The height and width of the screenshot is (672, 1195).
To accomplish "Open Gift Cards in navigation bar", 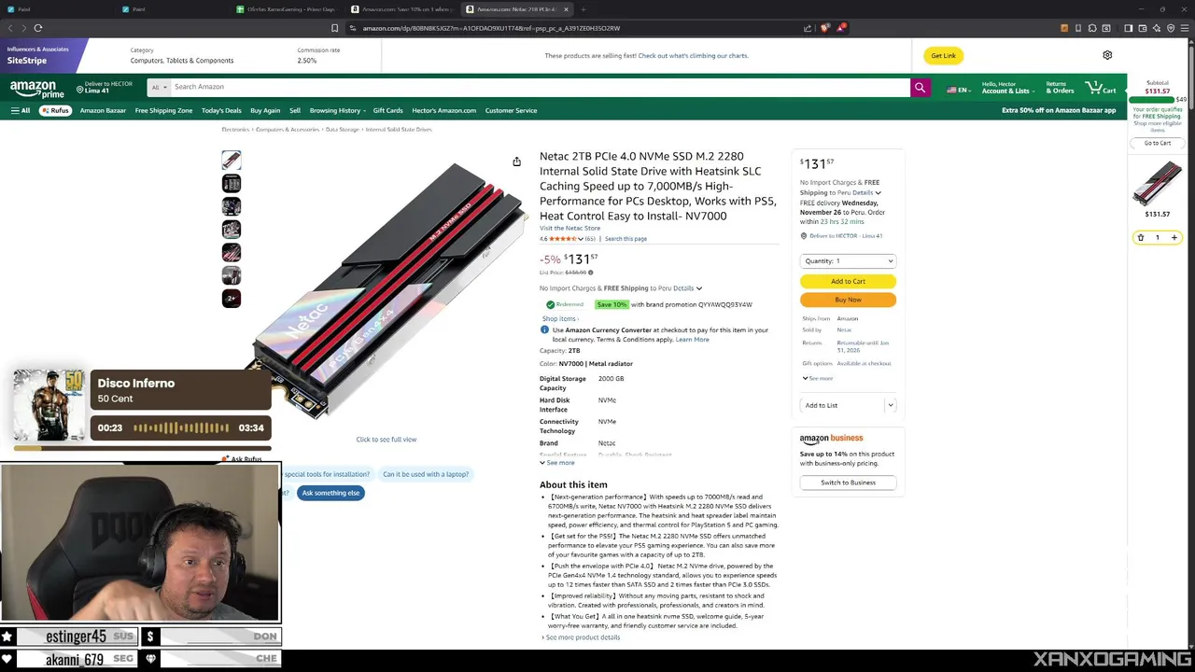I will (387, 110).
